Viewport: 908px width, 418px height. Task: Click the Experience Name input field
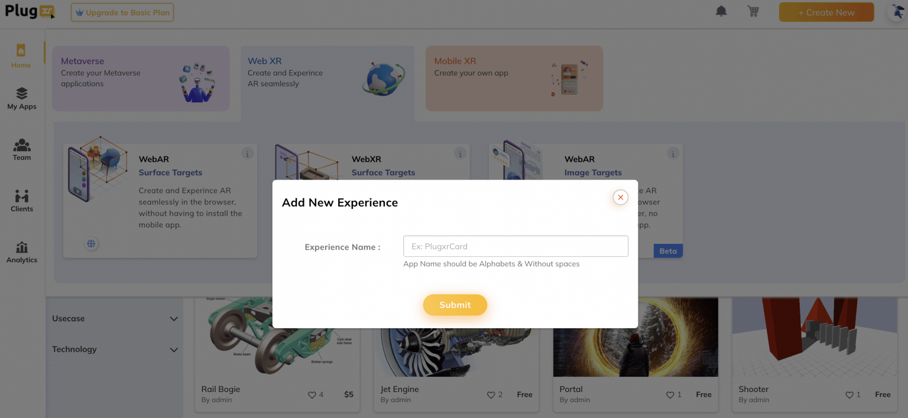tap(515, 246)
